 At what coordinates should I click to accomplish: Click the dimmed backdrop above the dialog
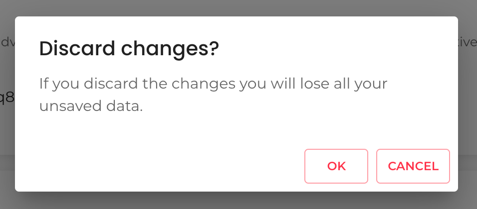coord(238,7)
